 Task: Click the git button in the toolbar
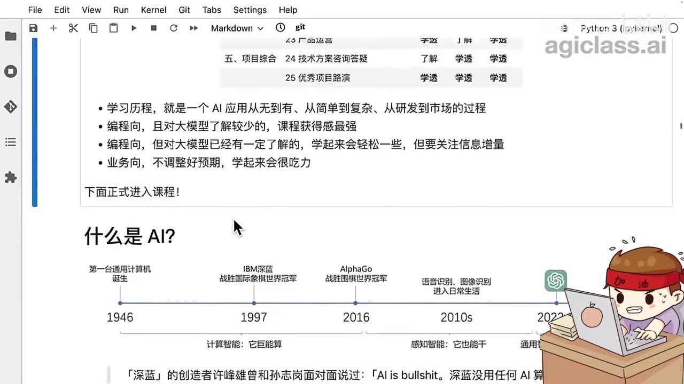pos(300,27)
